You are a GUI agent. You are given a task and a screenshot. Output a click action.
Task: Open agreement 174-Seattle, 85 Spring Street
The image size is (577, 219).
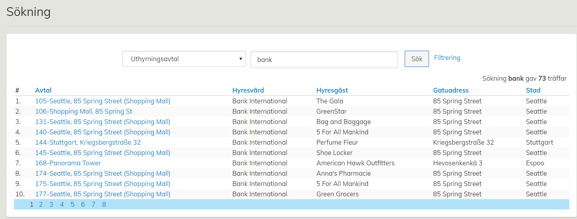[102, 173]
